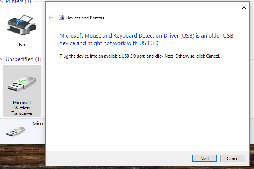Collapse the Unspecified group chevron
Viewport: 254px width, 169px height.
tap(2, 59)
